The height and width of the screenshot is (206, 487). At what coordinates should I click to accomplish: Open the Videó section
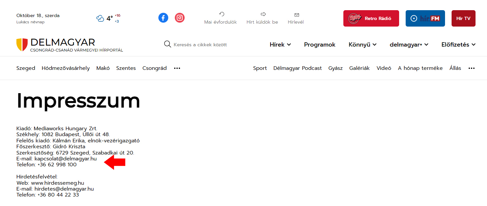tap(384, 68)
